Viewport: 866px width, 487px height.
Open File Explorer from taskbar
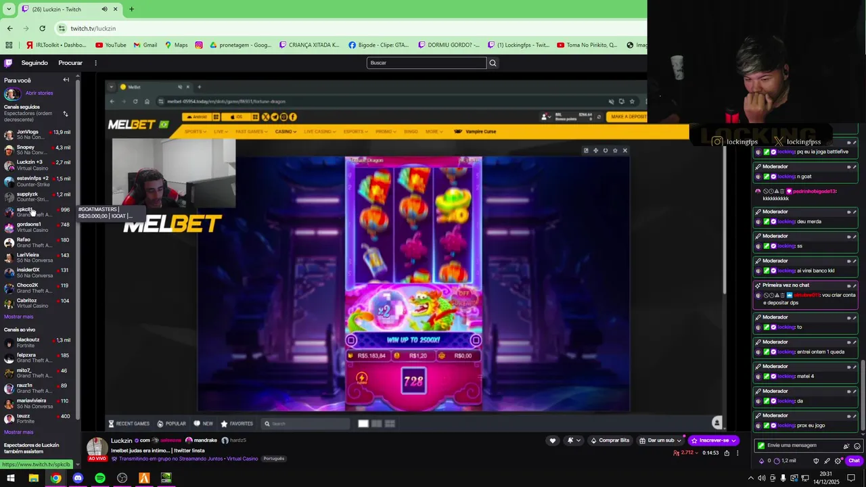point(33,478)
